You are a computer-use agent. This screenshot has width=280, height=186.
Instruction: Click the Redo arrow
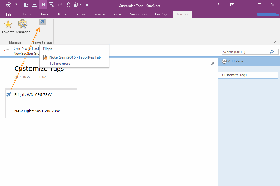click(x=60, y=5)
